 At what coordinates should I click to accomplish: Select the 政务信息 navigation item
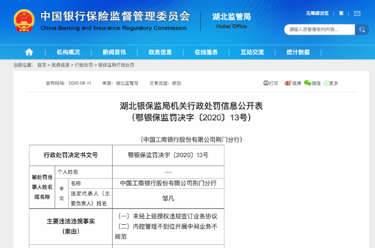(160, 52)
